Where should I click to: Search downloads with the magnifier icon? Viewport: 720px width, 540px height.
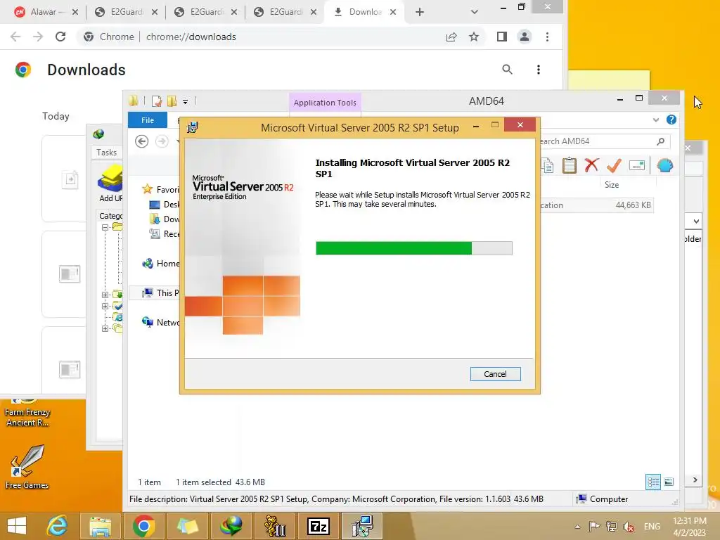(507, 70)
